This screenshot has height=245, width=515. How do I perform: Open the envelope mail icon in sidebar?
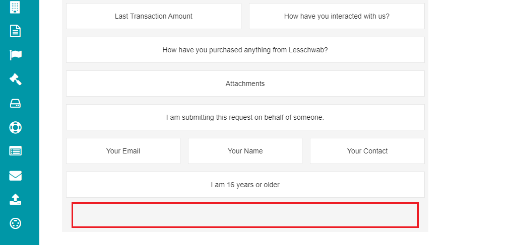click(x=16, y=176)
